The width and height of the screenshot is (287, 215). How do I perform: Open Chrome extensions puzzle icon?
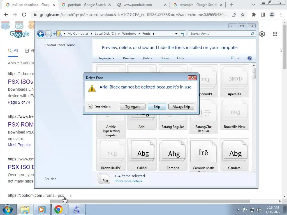coord(254,15)
